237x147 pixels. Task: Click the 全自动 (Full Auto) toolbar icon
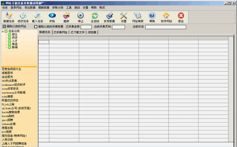coord(95,16)
